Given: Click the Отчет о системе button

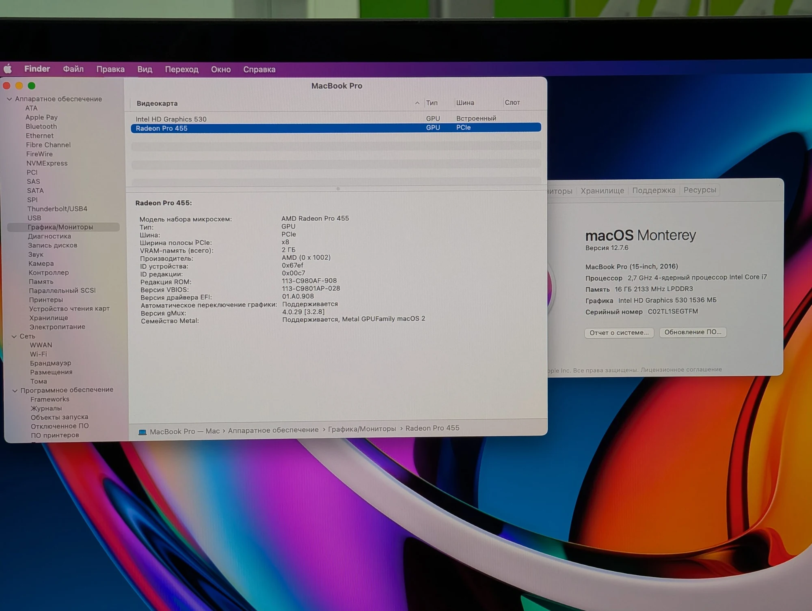Looking at the screenshot, I should tap(619, 333).
